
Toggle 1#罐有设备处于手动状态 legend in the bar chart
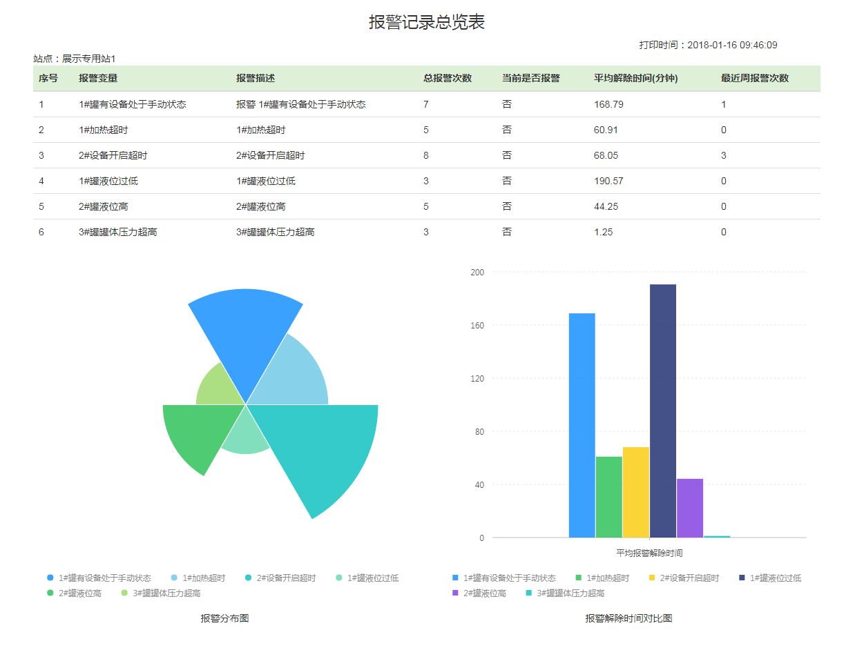[509, 578]
